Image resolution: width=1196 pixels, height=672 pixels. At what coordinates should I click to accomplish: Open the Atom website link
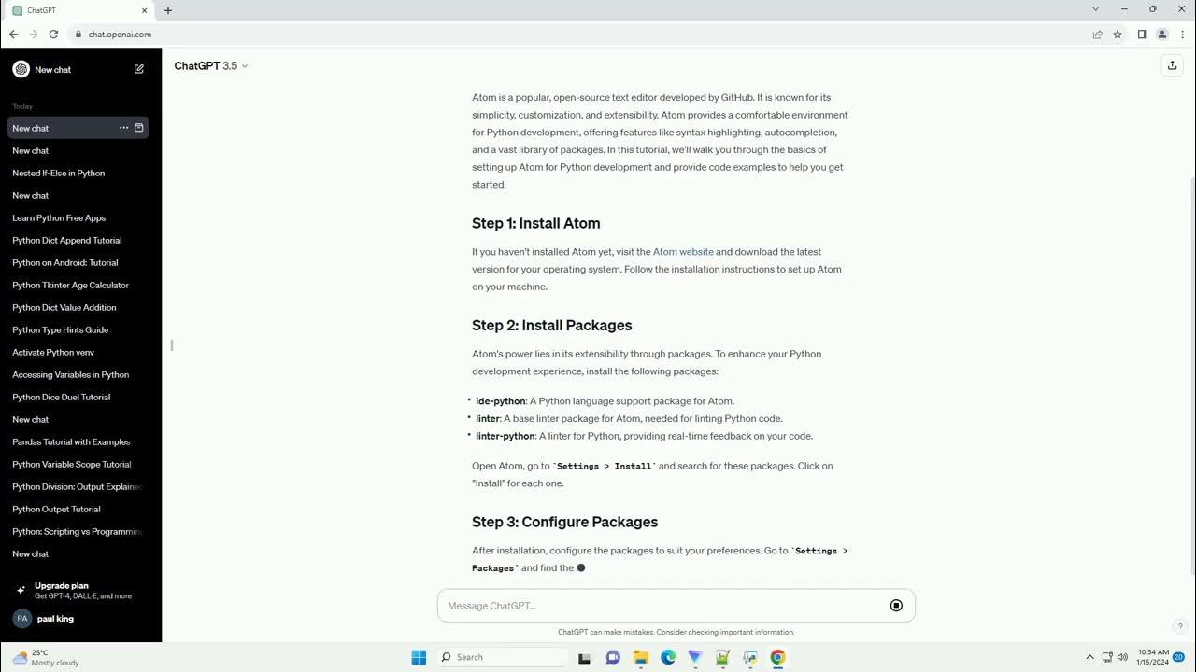coord(683,252)
